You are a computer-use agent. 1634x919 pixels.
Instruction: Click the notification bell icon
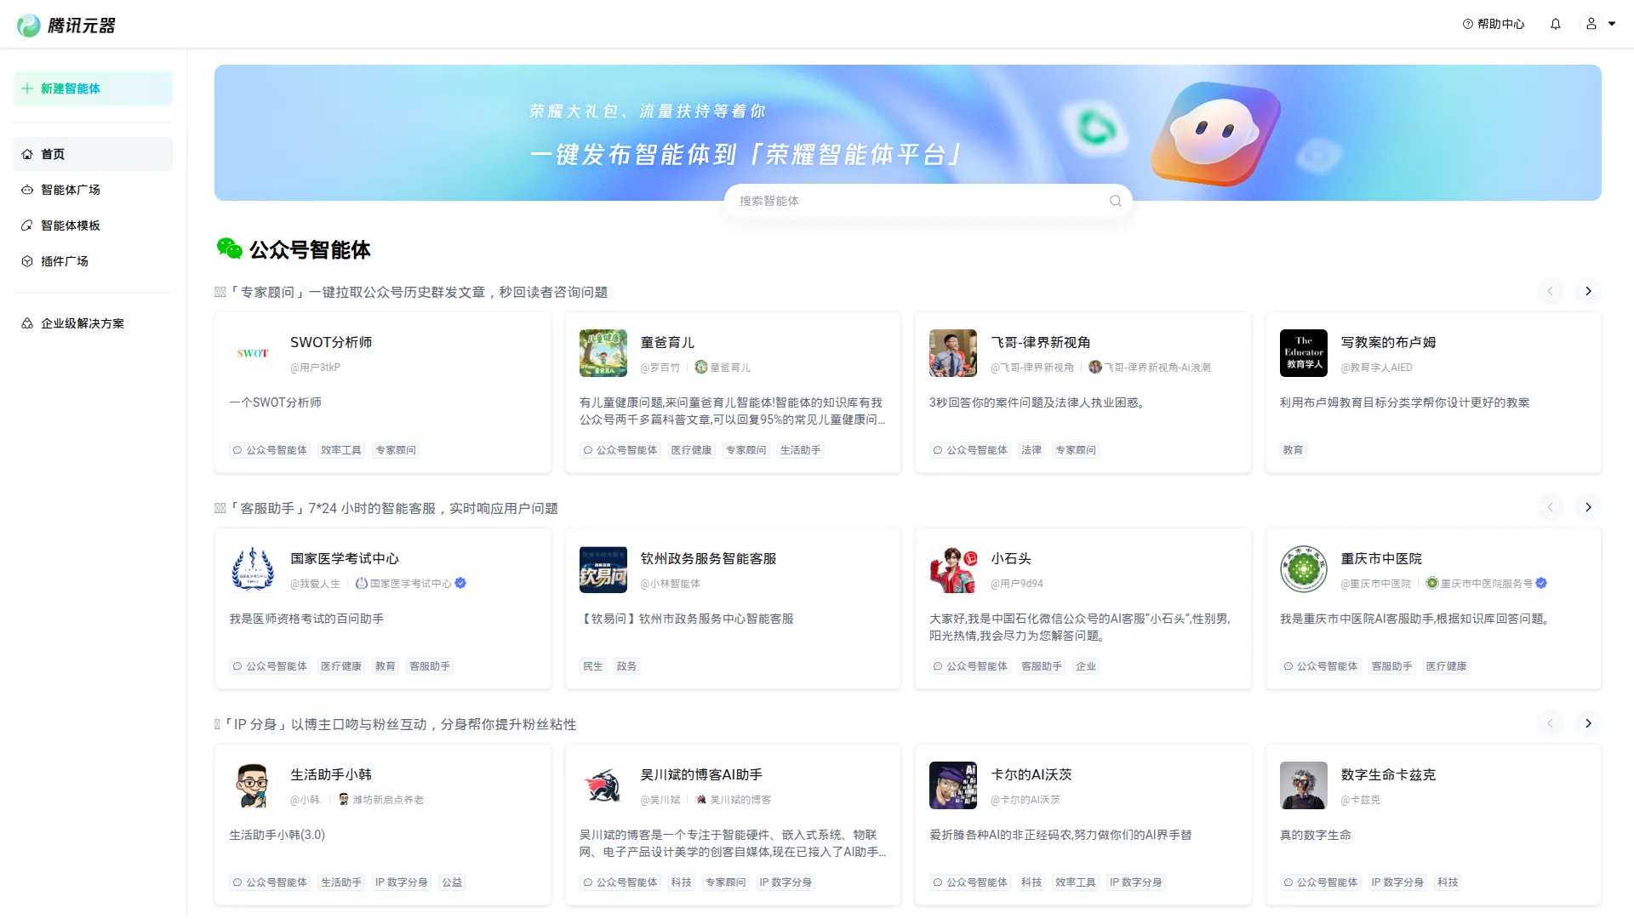(x=1555, y=24)
